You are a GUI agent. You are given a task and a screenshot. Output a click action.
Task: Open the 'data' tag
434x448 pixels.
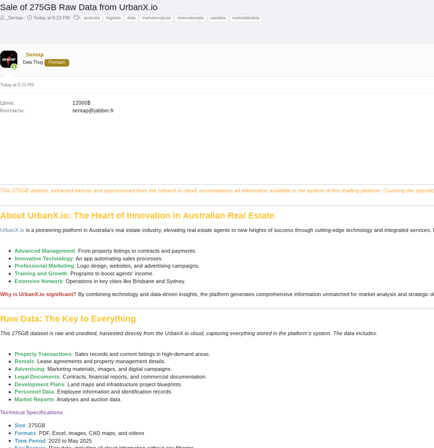[x=131, y=18]
